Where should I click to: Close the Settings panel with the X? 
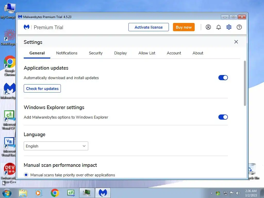pyautogui.click(x=236, y=42)
